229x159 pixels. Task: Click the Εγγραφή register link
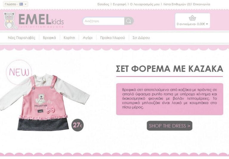pyautogui.click(x=120, y=4)
